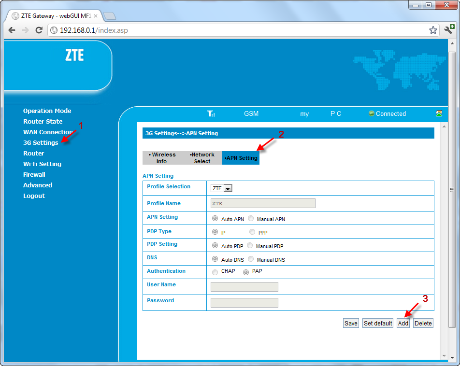The height and width of the screenshot is (366, 460).
Task: Click the Save button
Action: tap(351, 323)
